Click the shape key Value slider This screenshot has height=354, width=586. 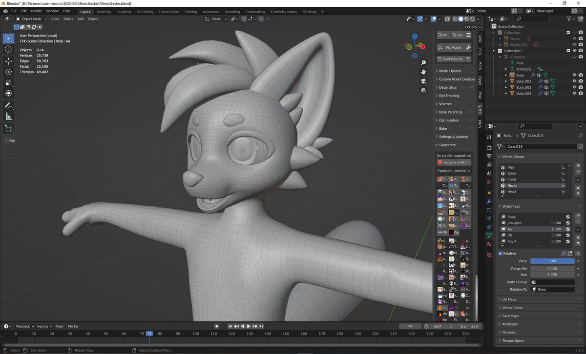(x=552, y=261)
